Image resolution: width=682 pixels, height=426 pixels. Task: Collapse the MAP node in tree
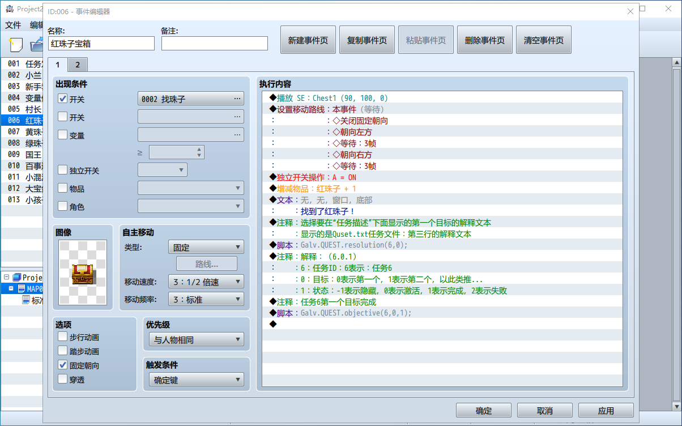[x=11, y=288]
